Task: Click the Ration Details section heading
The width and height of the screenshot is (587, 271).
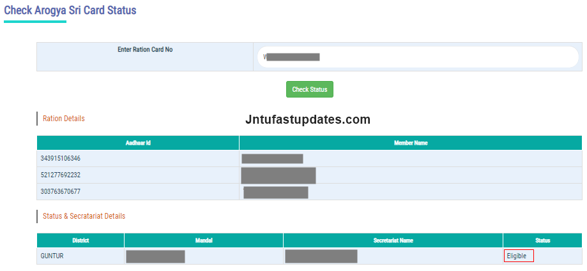Action: point(64,119)
